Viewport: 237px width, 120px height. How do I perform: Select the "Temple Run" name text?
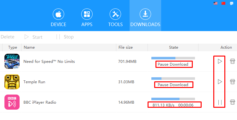point(34,82)
